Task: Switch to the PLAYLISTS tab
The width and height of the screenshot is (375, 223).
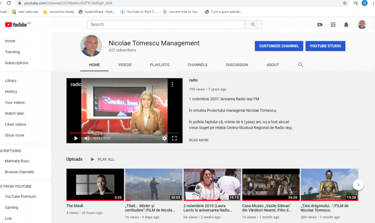Action: click(x=159, y=65)
